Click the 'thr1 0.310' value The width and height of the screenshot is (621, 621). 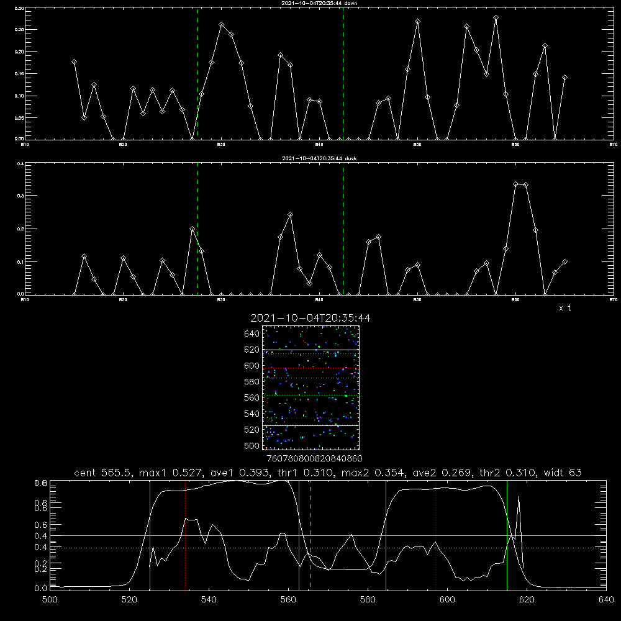click(x=307, y=473)
